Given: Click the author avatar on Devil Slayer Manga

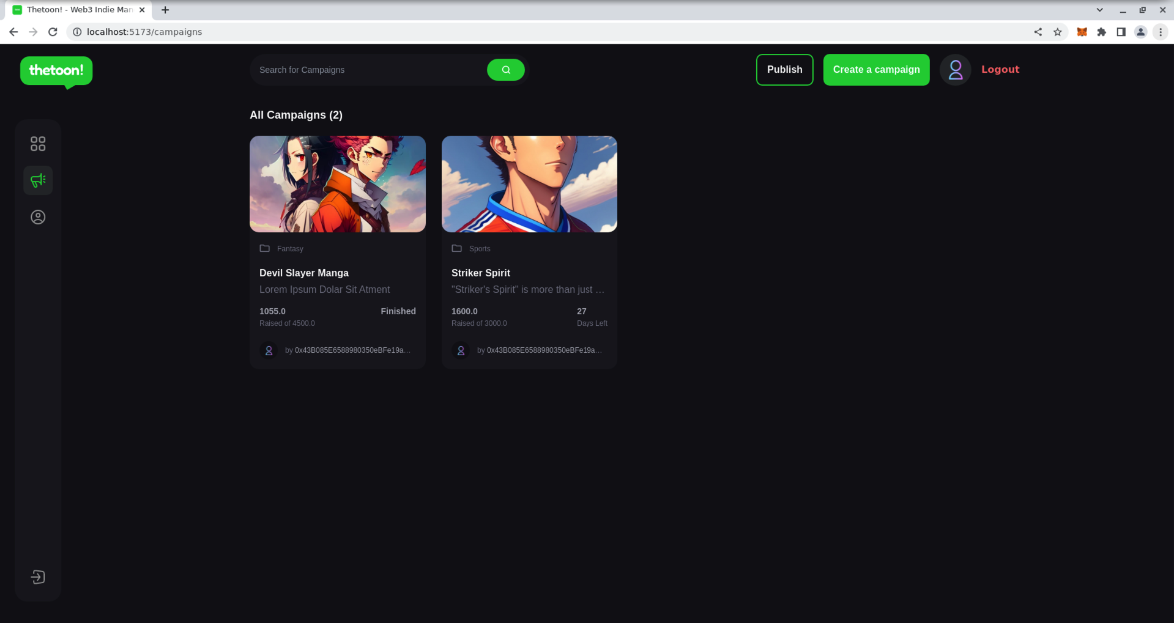Looking at the screenshot, I should (269, 350).
